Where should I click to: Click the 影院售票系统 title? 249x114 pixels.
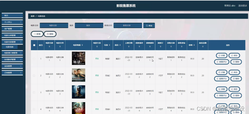126,6
